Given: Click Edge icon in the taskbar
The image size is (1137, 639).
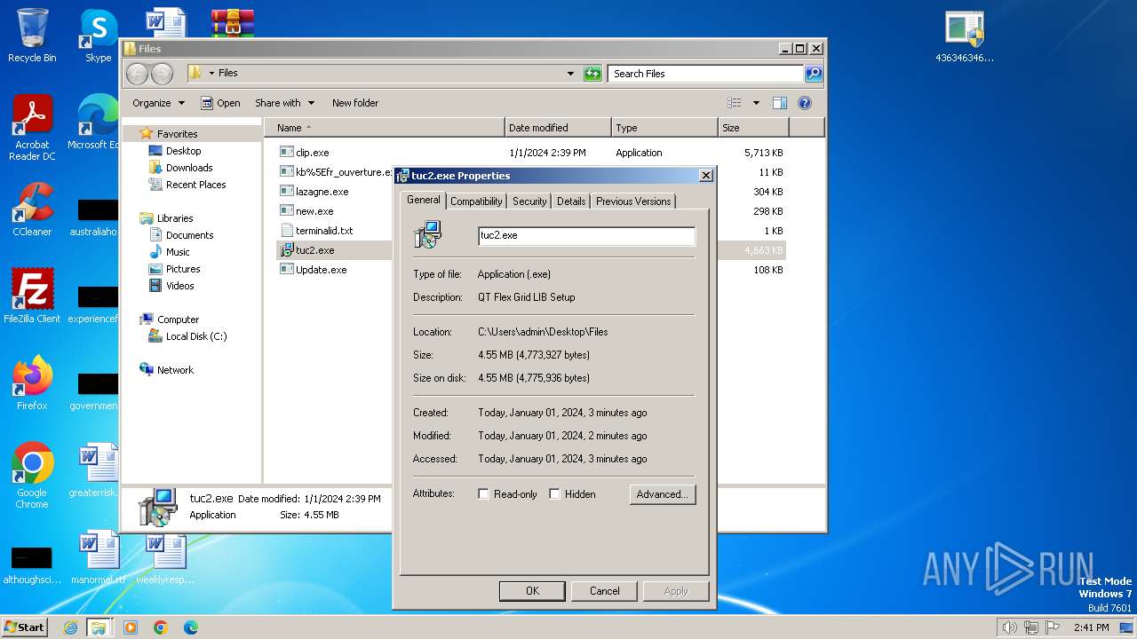Looking at the screenshot, I should (190, 627).
